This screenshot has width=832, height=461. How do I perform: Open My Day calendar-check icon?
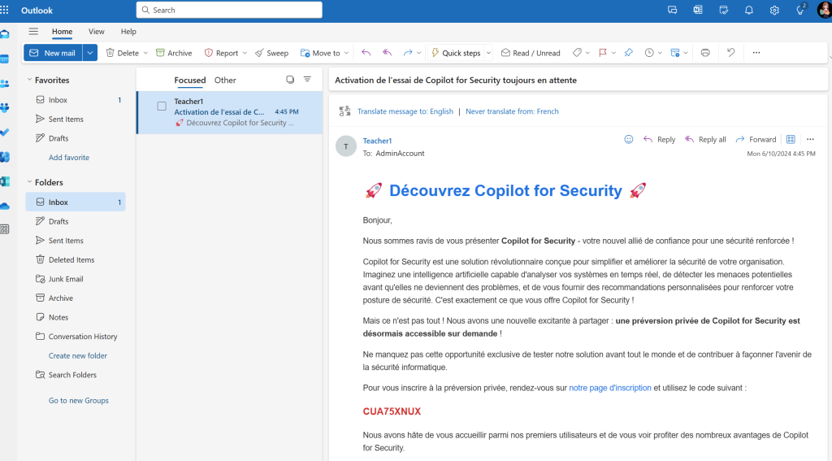tap(723, 10)
